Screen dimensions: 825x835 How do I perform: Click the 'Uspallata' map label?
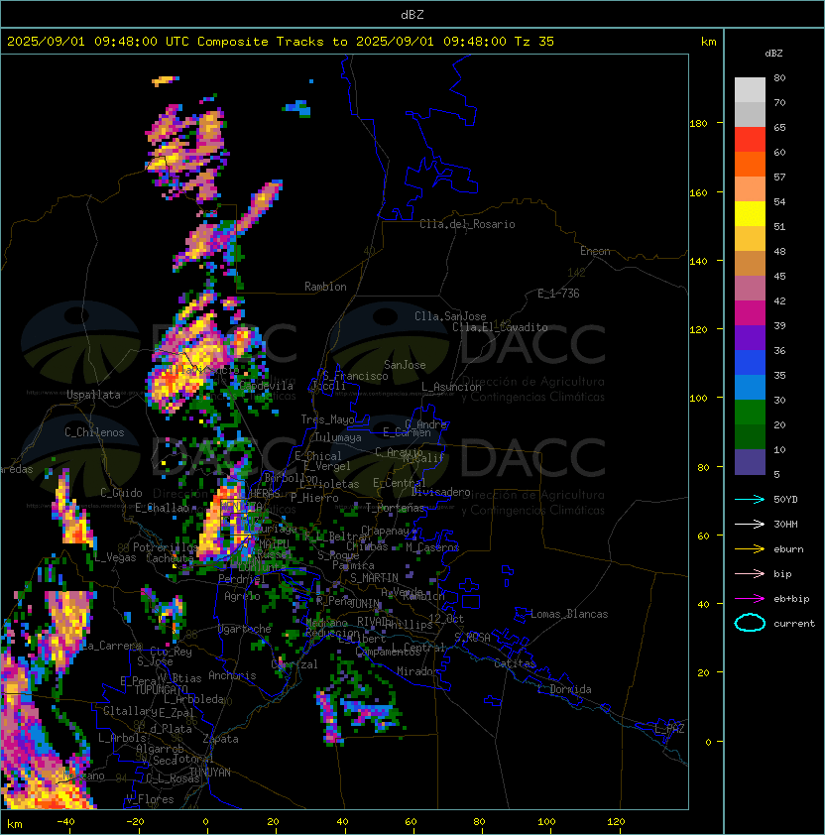click(x=93, y=395)
